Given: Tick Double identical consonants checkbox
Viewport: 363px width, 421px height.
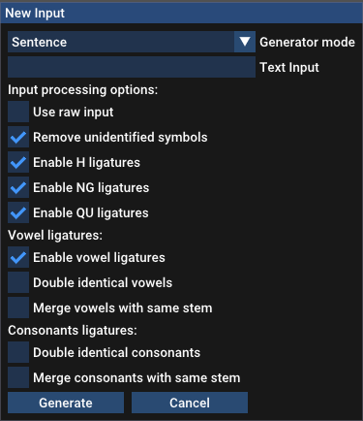Looking at the screenshot, I should (18, 352).
